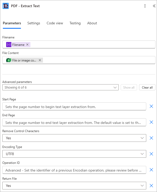Screen dimensions: 157x192
Task: Open the Remove Control Characters dropdown
Action: coord(74,138)
